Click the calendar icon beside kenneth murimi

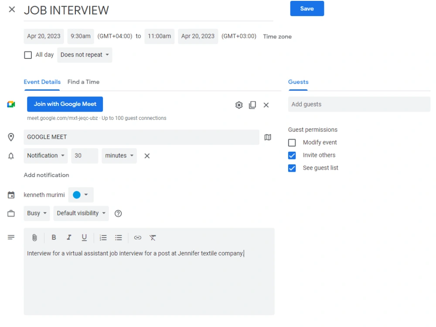(11, 195)
